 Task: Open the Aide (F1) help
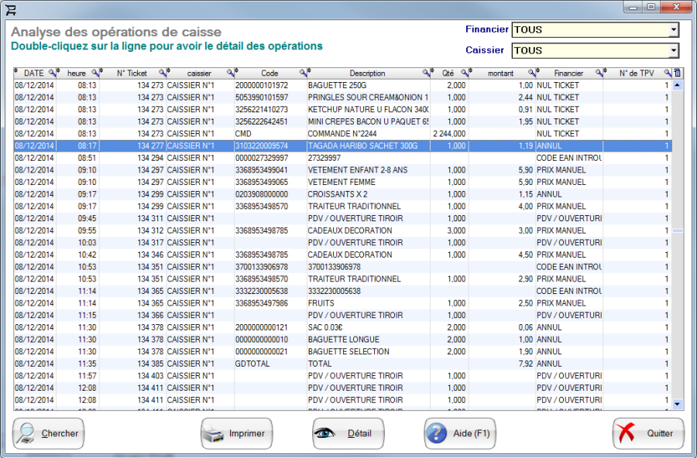click(459, 433)
